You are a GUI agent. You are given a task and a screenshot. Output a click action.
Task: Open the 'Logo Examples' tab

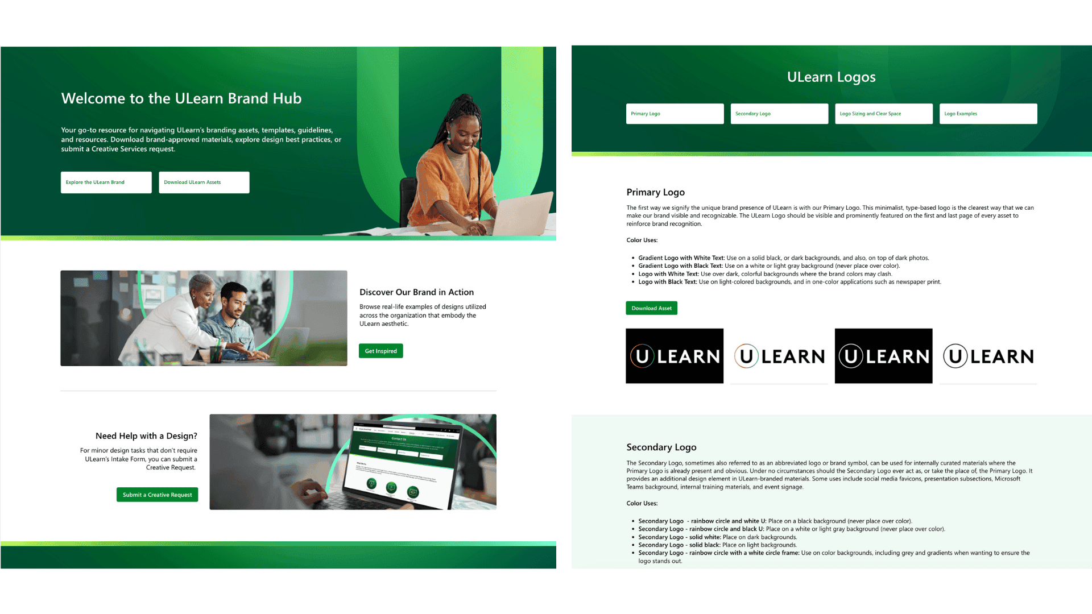point(986,113)
